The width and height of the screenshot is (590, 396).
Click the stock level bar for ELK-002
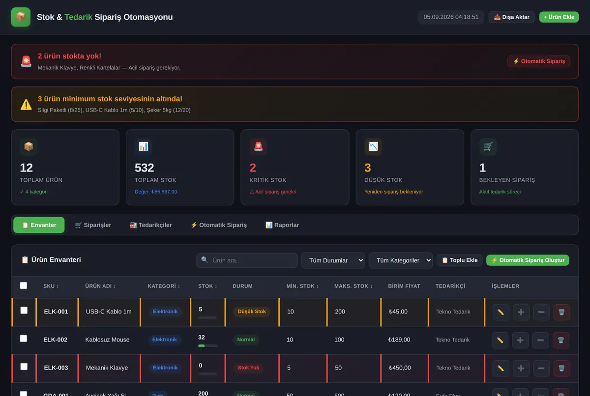coord(208,346)
